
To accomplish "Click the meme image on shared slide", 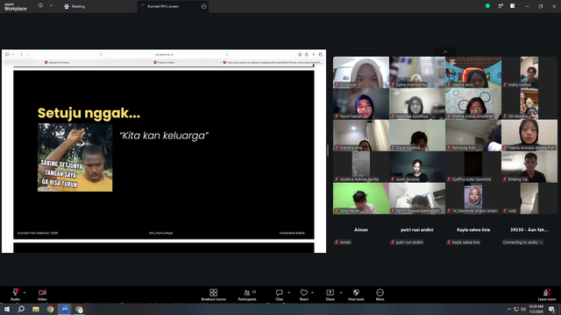I will [x=75, y=157].
